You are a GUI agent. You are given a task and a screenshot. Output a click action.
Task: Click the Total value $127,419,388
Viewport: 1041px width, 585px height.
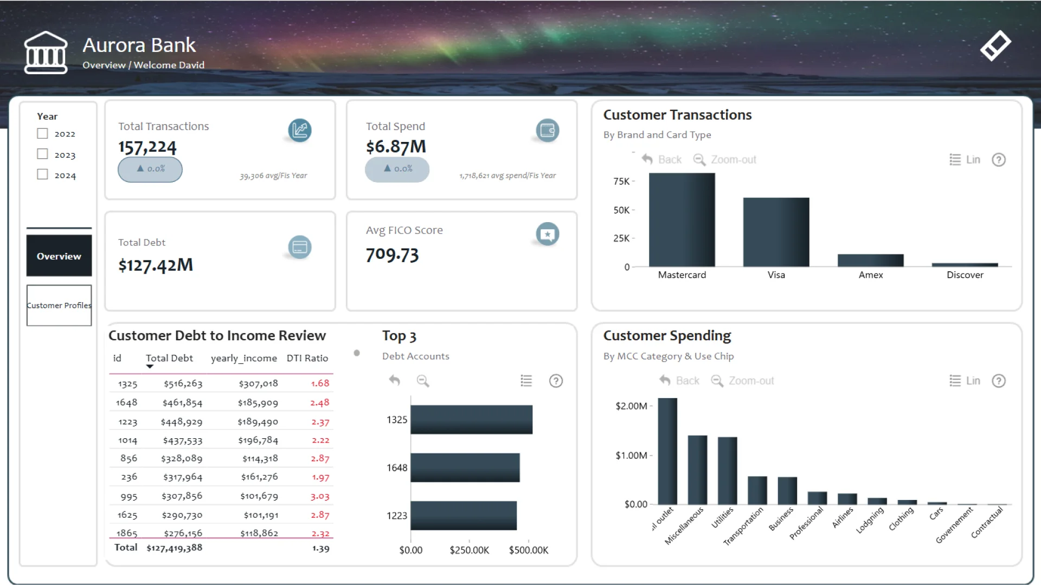(x=175, y=548)
